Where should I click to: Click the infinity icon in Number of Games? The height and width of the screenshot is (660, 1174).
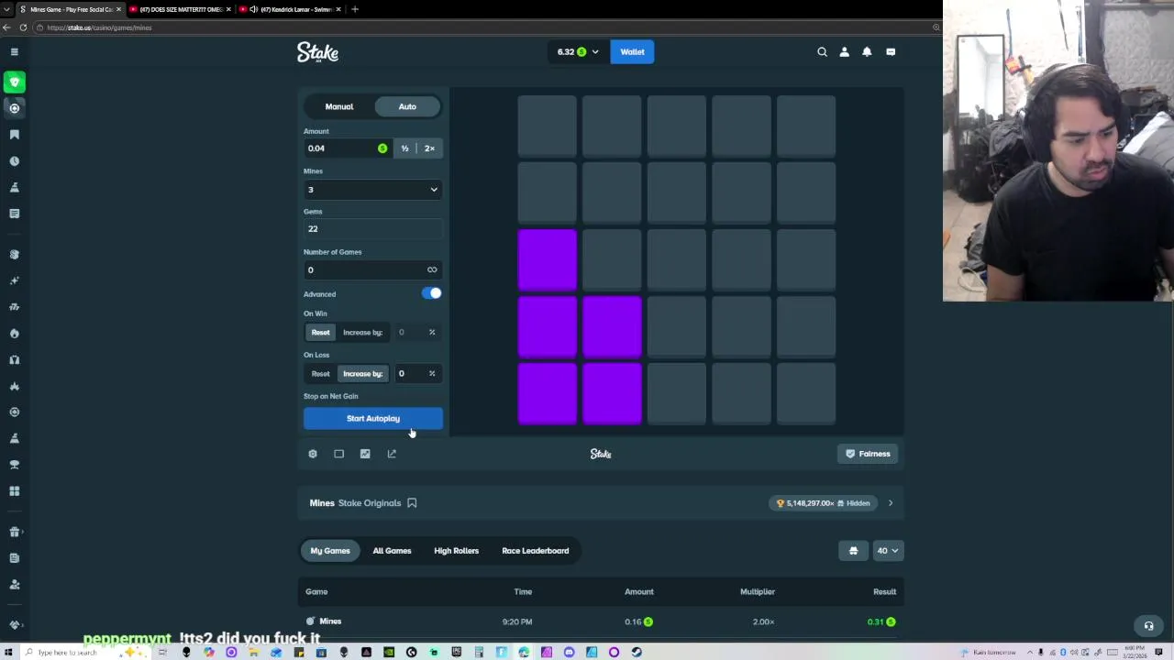click(432, 269)
